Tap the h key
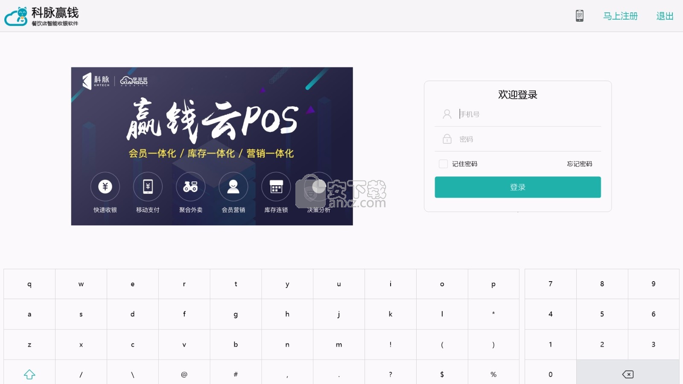The width and height of the screenshot is (683, 384). (287, 314)
